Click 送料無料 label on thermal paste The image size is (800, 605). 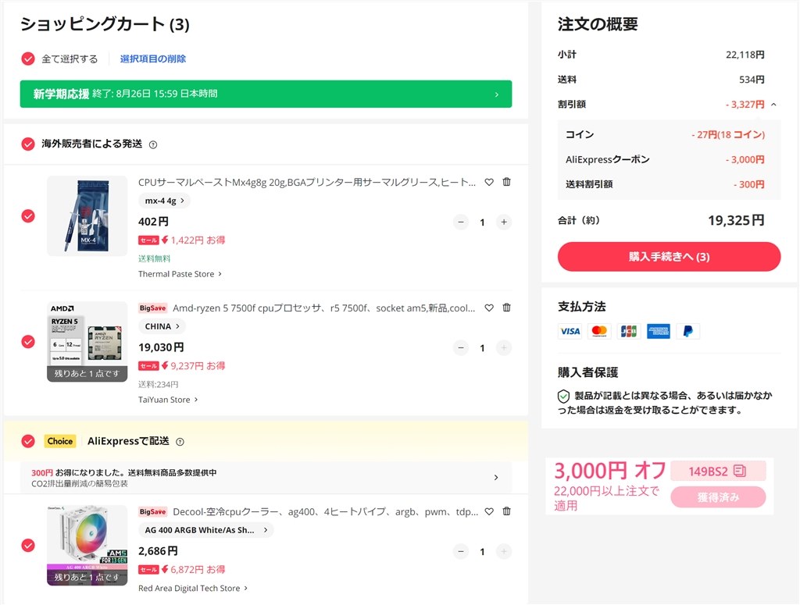pyautogui.click(x=154, y=259)
